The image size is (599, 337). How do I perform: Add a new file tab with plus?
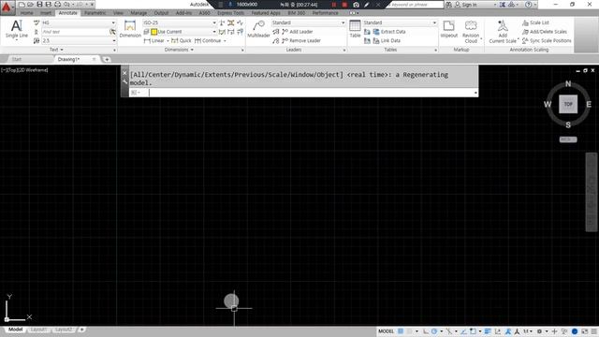pyautogui.click(x=107, y=59)
